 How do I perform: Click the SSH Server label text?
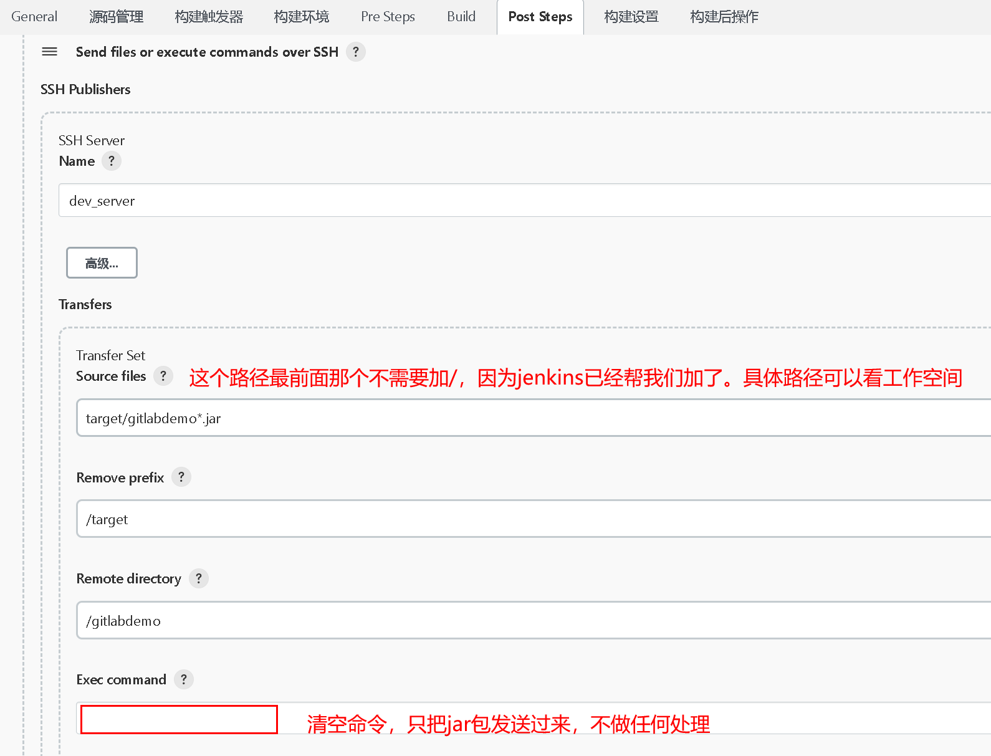coord(92,140)
